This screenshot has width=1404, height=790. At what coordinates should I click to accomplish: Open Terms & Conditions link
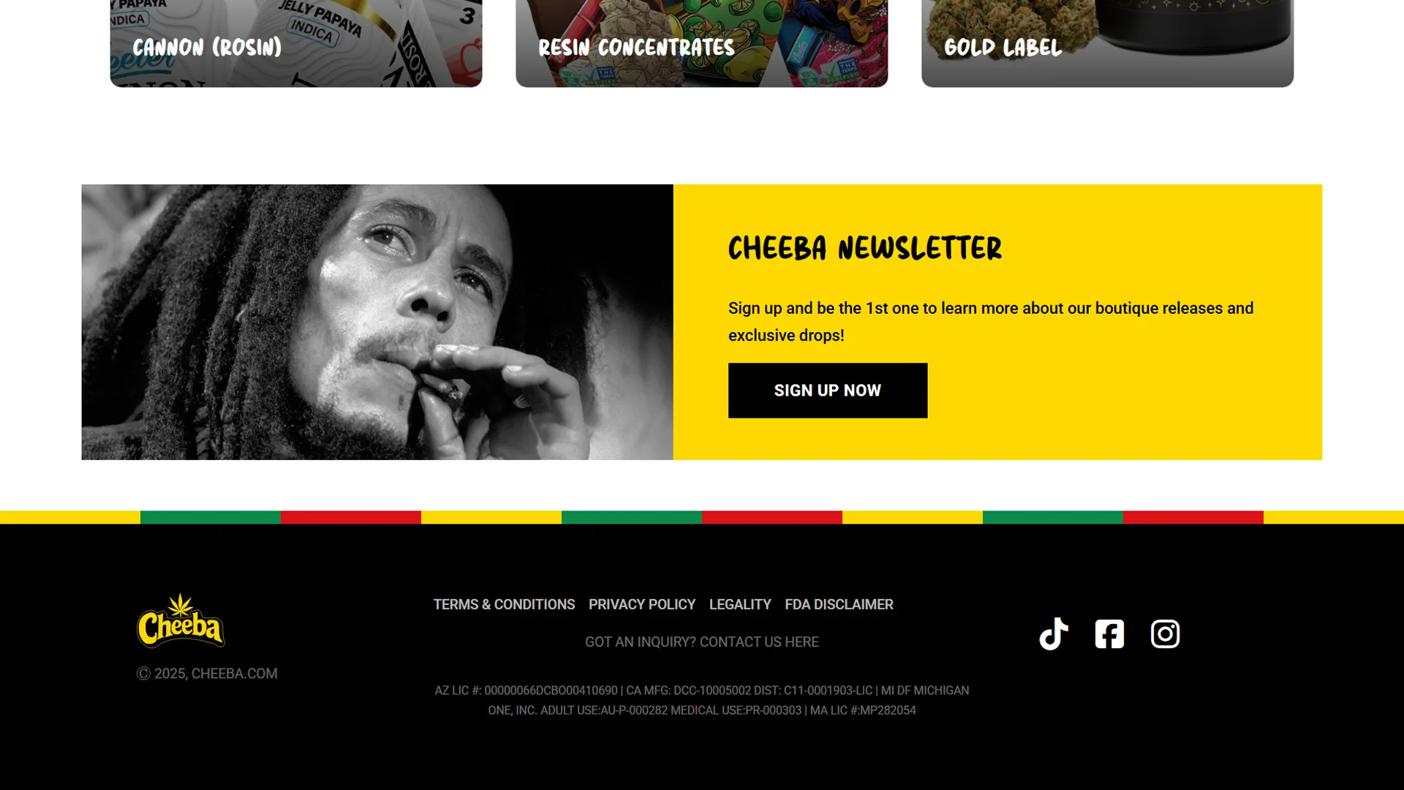pyautogui.click(x=504, y=604)
